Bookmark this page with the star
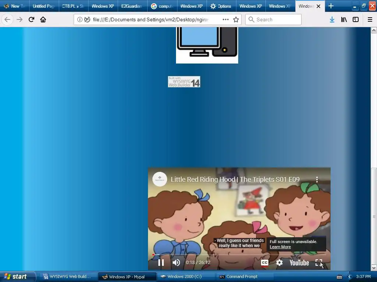 [236, 19]
